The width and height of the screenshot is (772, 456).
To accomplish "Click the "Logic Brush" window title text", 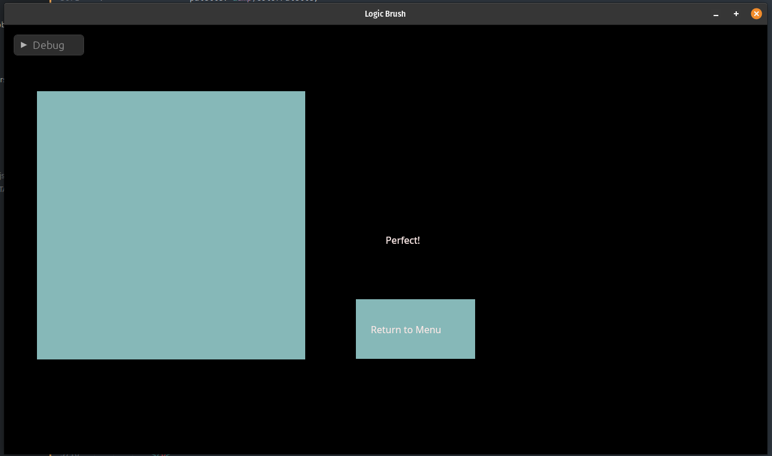I will click(385, 14).
